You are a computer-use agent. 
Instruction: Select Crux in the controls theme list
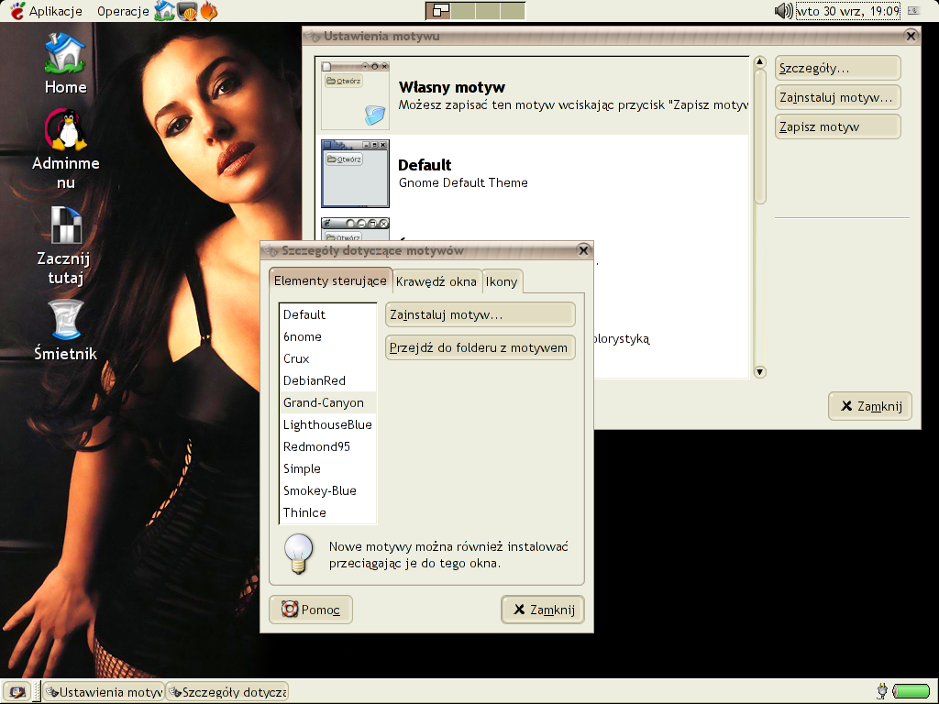(327, 358)
